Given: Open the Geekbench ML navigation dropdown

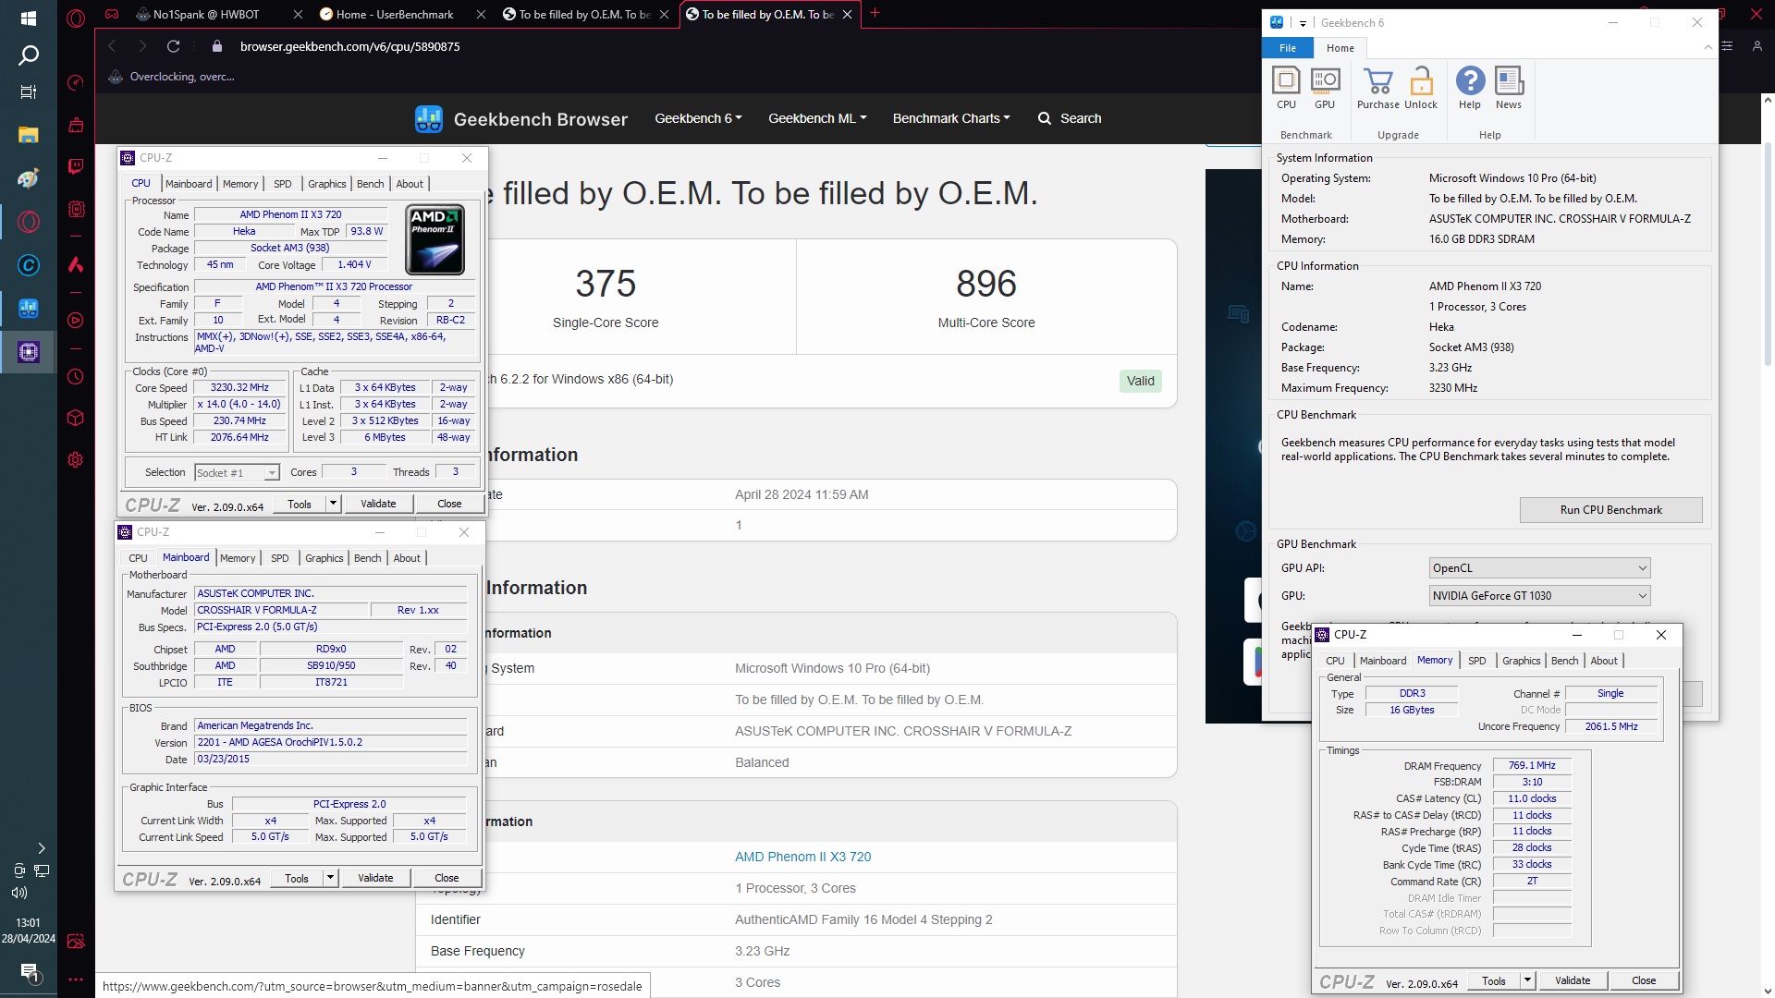Looking at the screenshot, I should (817, 118).
